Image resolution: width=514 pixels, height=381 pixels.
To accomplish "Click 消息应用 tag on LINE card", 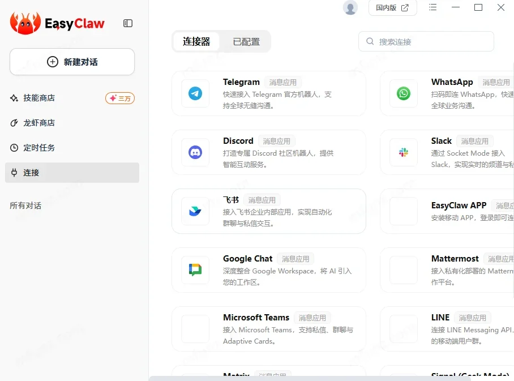I will [x=472, y=318].
